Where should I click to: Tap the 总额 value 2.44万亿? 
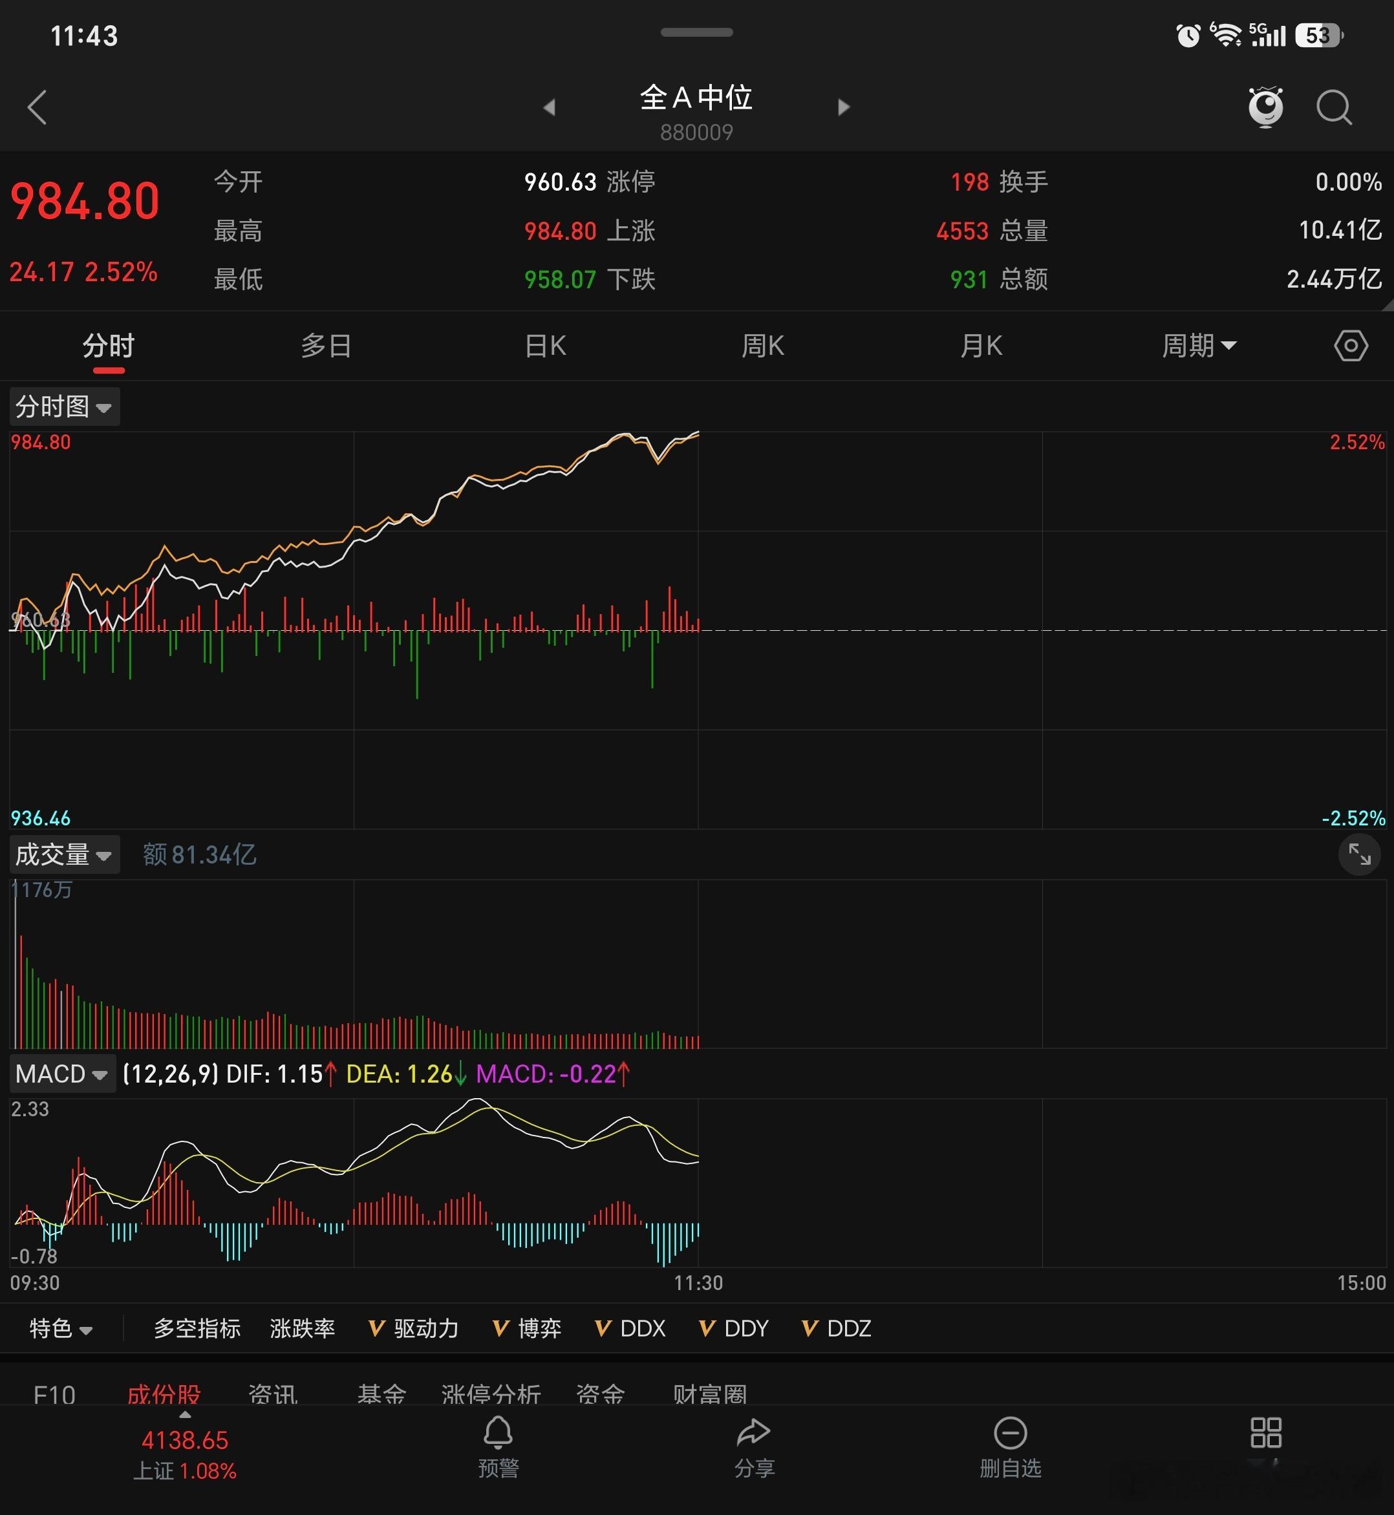click(1334, 279)
